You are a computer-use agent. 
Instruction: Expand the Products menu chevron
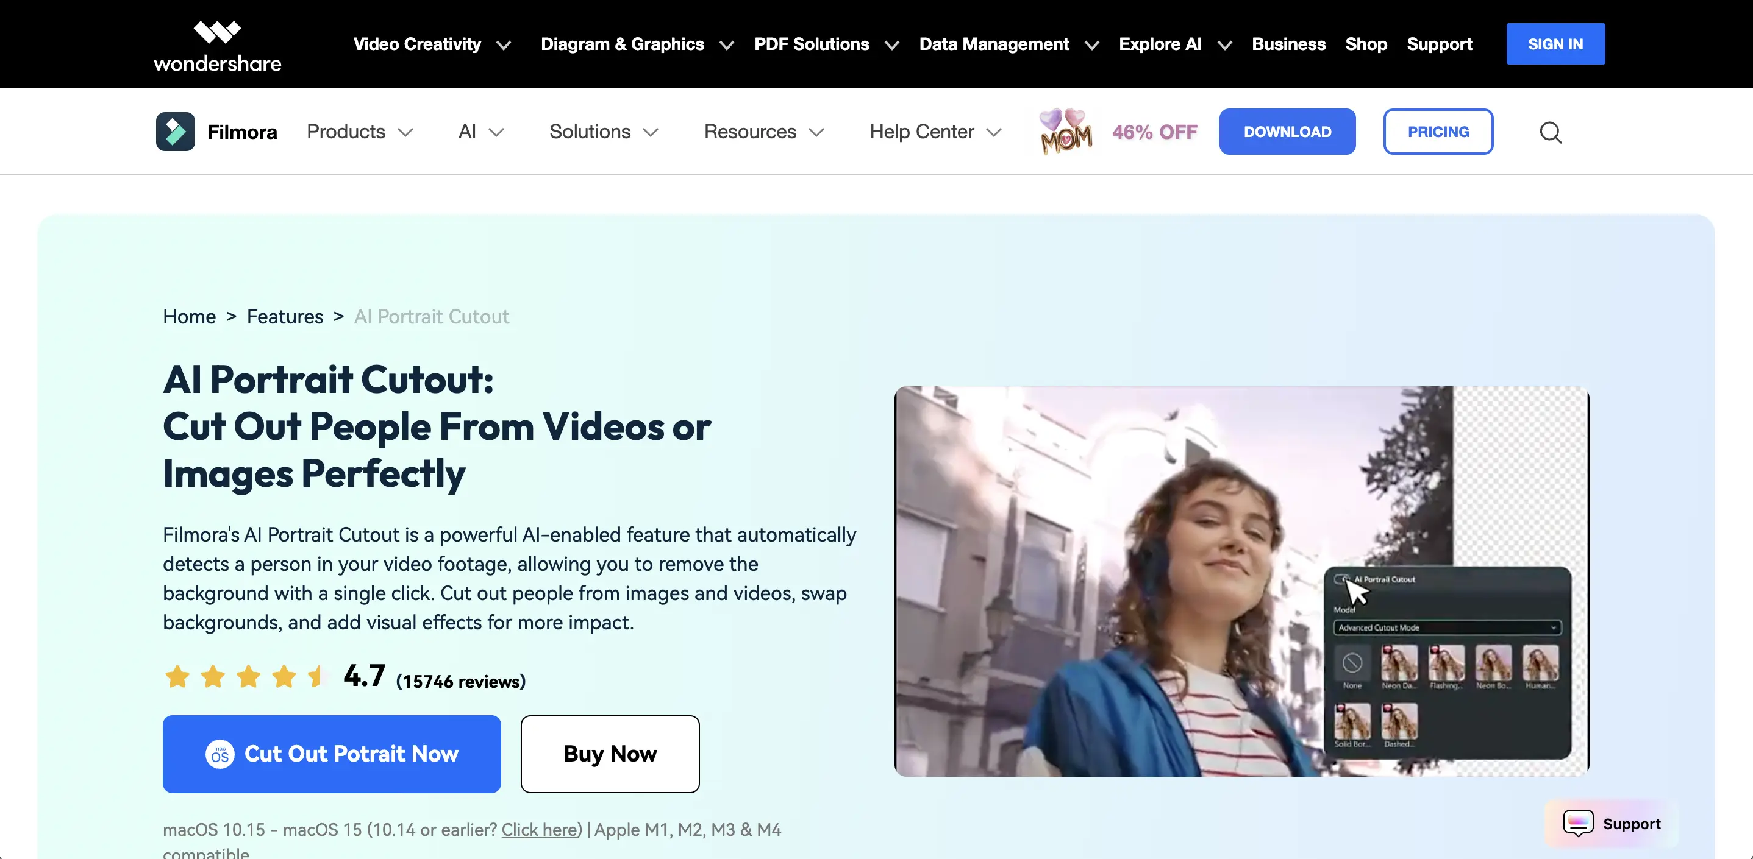tap(406, 133)
